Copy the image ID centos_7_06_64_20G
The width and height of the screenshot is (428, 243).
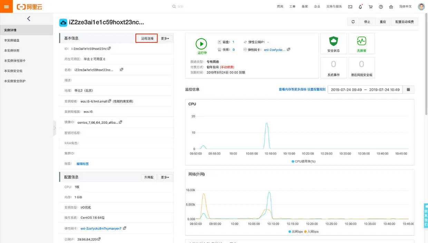(120, 122)
